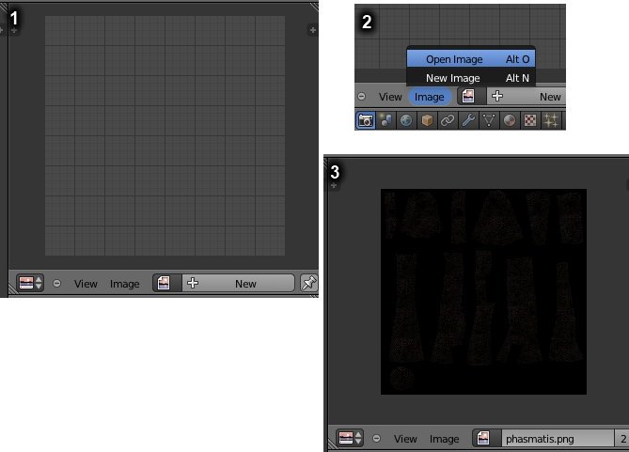Select the Scene properties tab icon
629x452 pixels.
(386, 120)
